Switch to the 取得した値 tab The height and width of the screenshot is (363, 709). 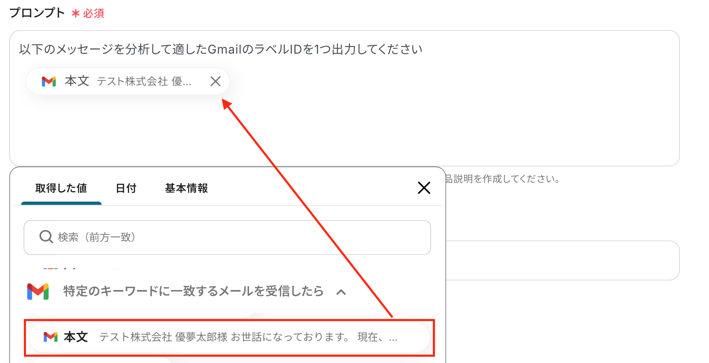[61, 189]
